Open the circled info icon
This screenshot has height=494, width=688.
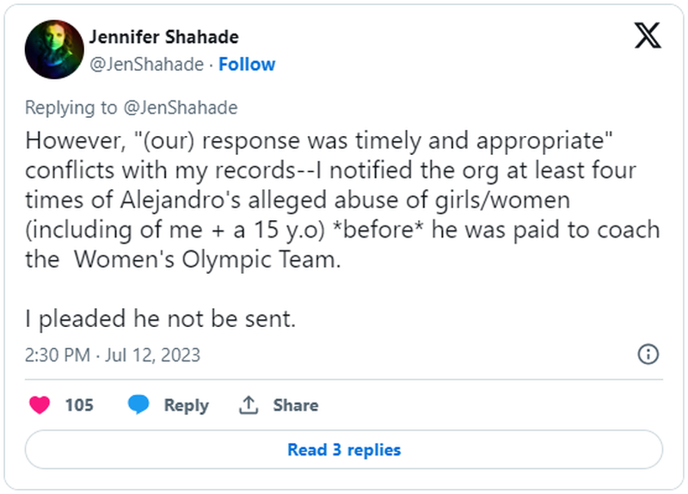[648, 354]
